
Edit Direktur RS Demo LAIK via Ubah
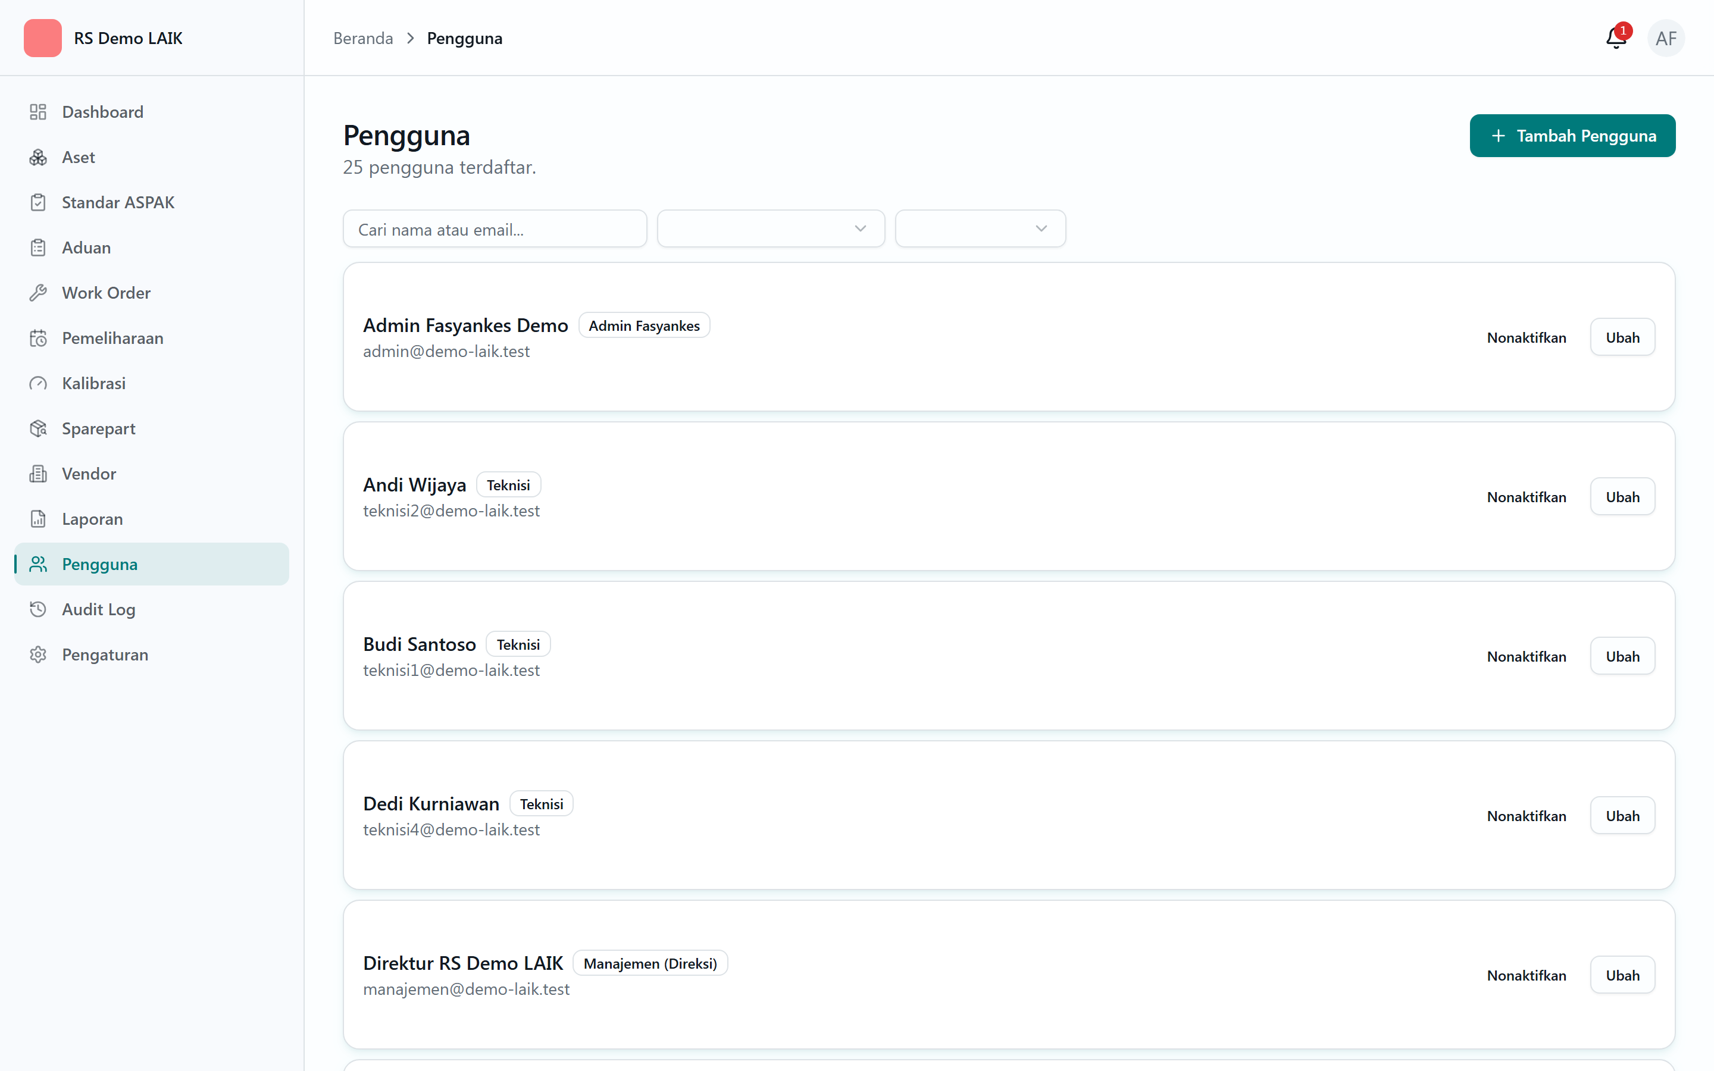tap(1622, 975)
